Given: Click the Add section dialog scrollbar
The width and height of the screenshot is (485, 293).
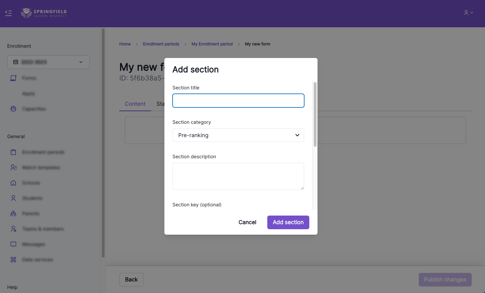Looking at the screenshot, I should click(315, 114).
